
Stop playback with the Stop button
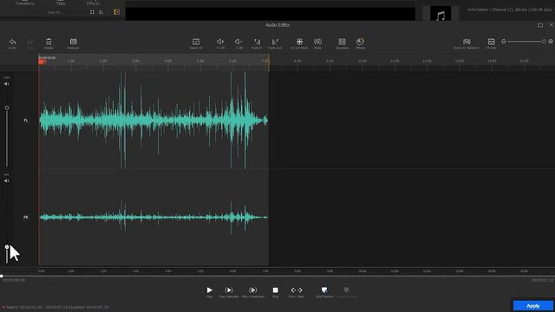(276, 290)
